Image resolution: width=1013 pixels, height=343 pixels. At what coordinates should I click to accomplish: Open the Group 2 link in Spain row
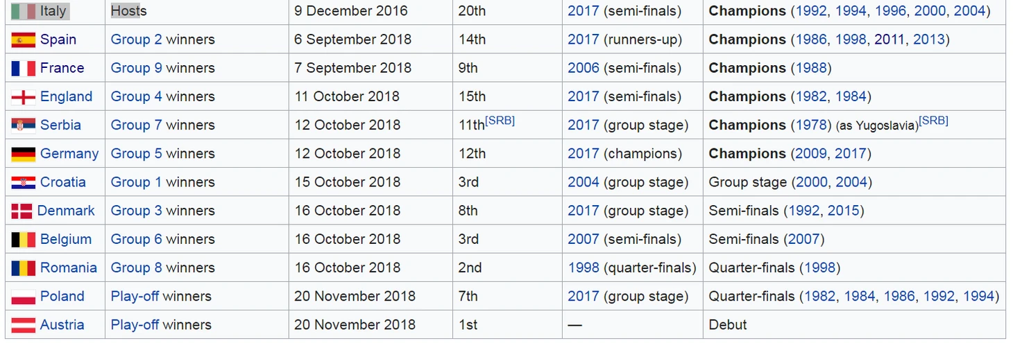pyautogui.click(x=136, y=39)
